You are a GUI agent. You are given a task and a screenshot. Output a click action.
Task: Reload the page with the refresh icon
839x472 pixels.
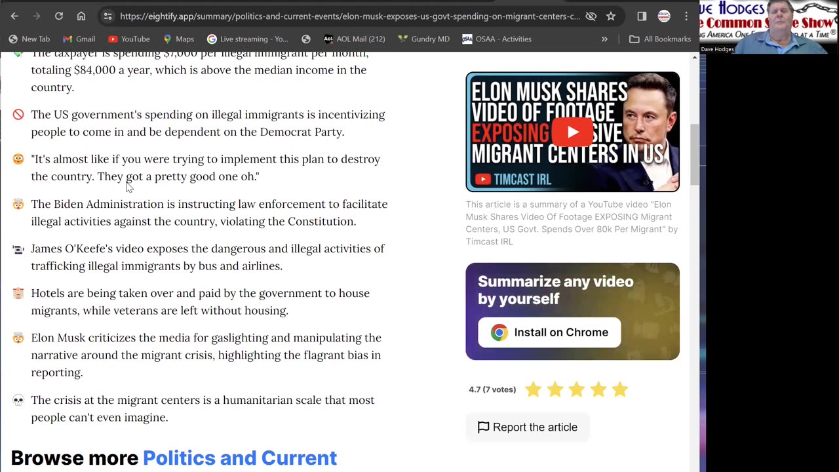(59, 16)
